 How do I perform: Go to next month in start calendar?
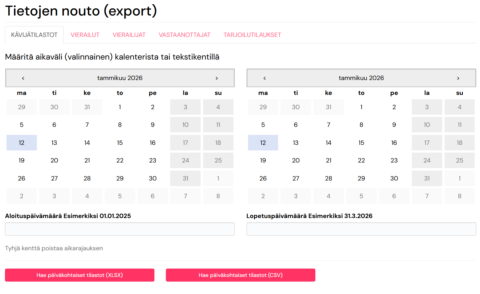coord(216,78)
